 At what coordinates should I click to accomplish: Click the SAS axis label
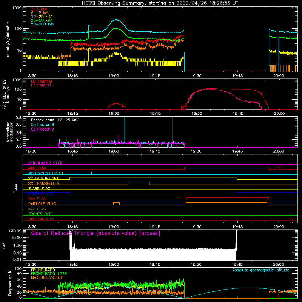(x=4, y=245)
